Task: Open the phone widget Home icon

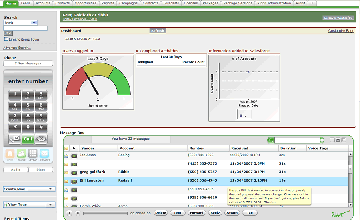Action: (x=10, y=153)
